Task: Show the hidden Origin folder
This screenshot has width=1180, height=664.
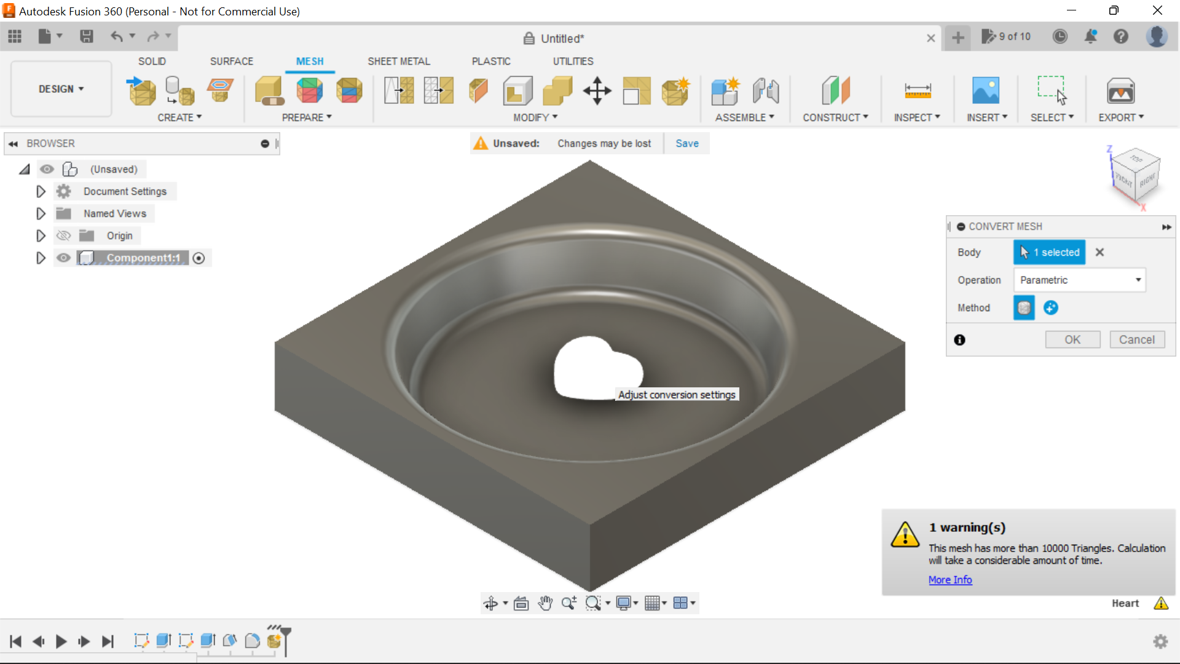Action: pos(63,235)
